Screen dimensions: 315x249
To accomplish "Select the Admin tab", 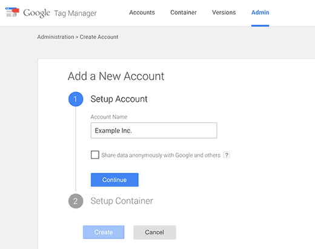I will click(260, 13).
